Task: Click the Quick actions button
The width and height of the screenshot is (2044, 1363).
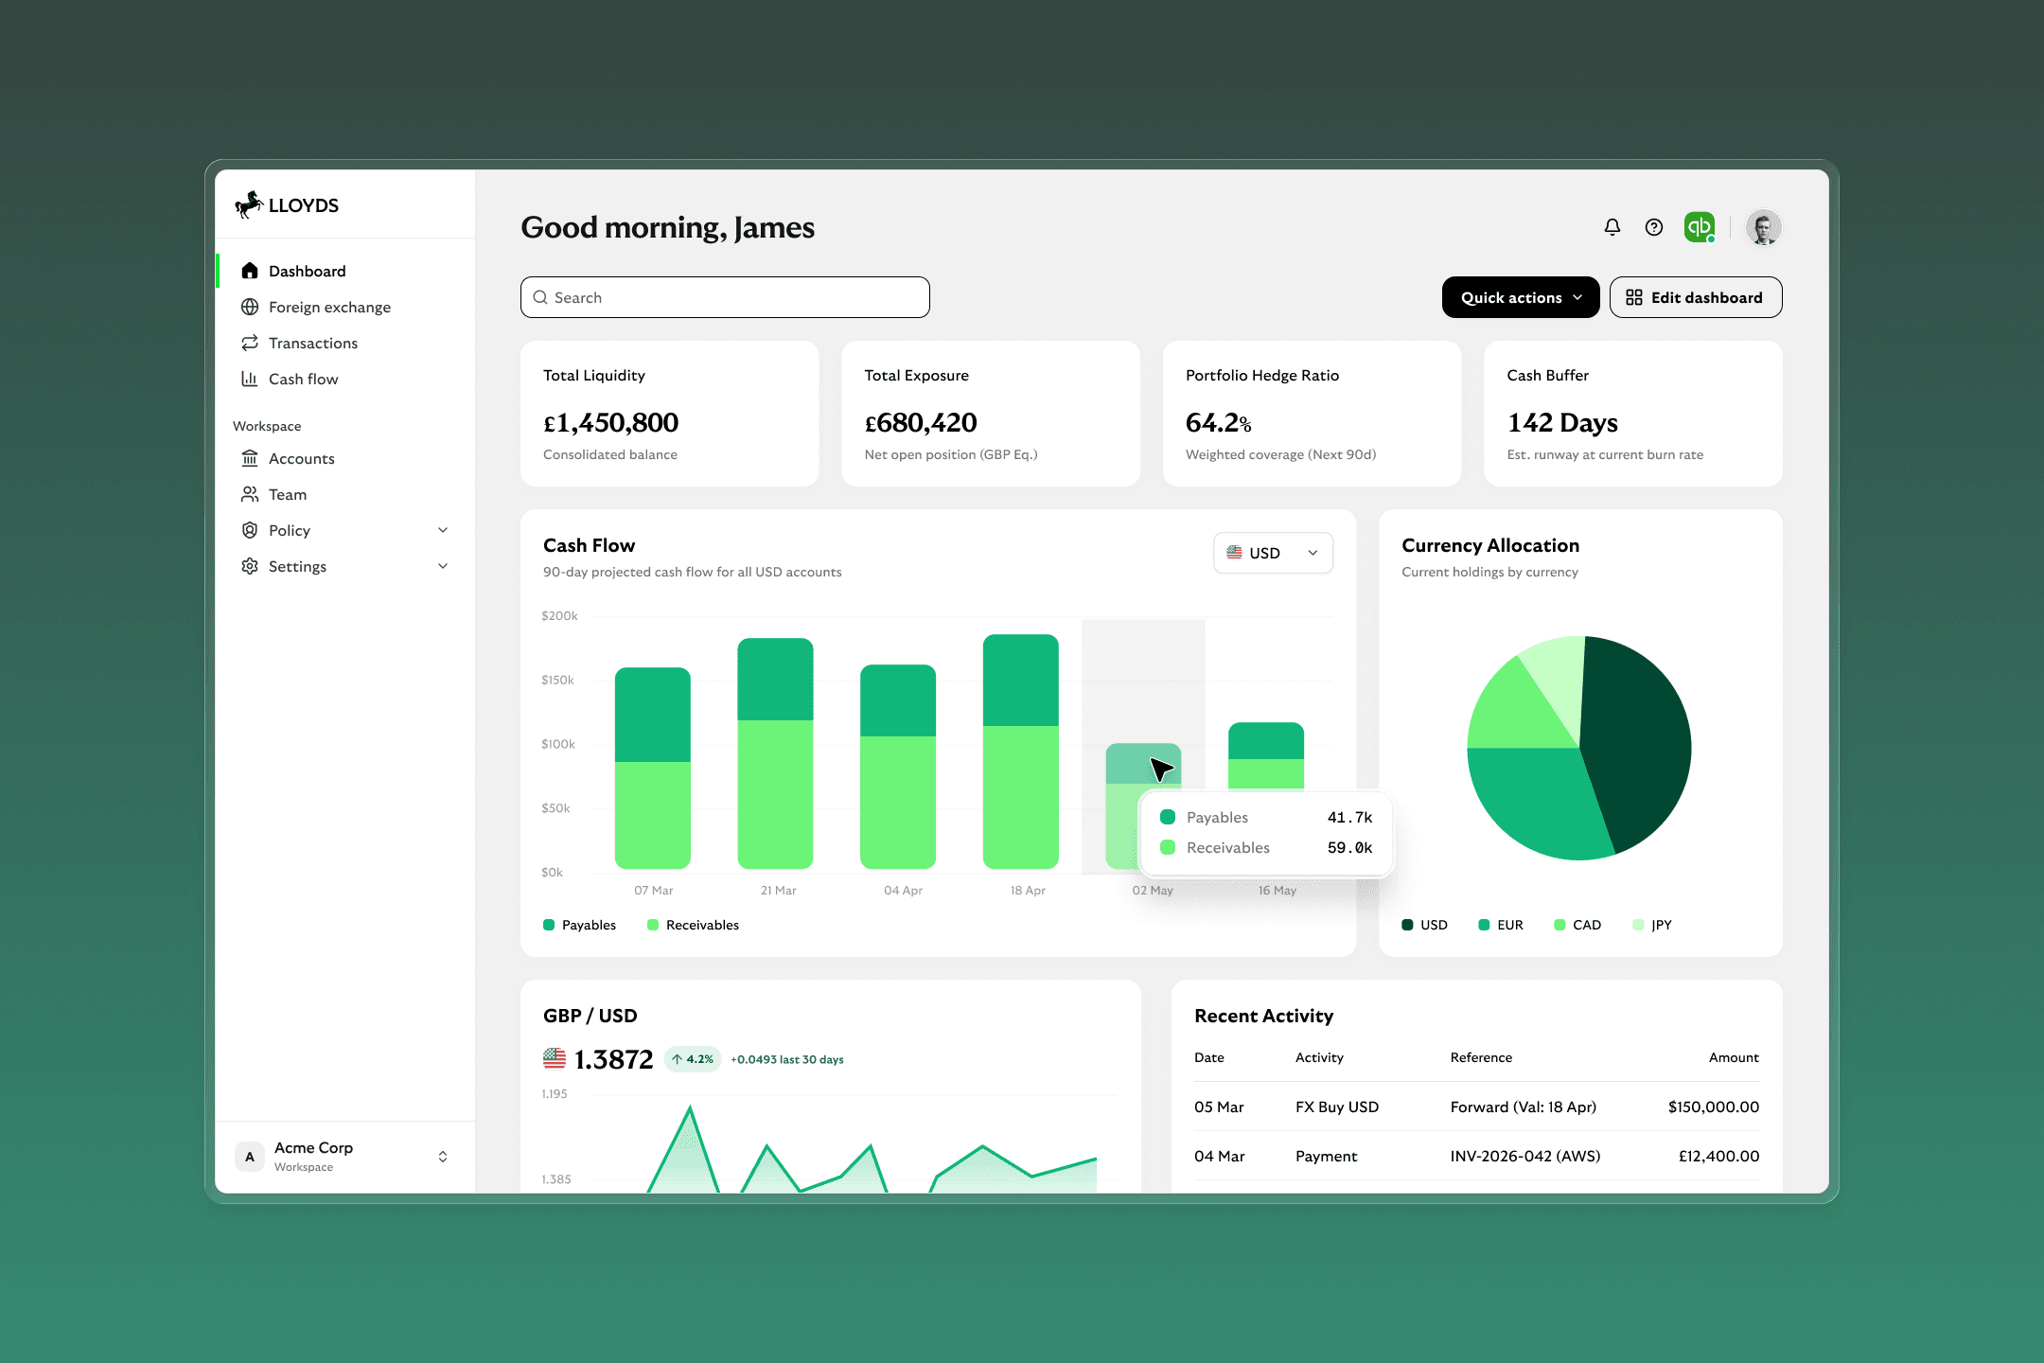Action: pos(1520,297)
